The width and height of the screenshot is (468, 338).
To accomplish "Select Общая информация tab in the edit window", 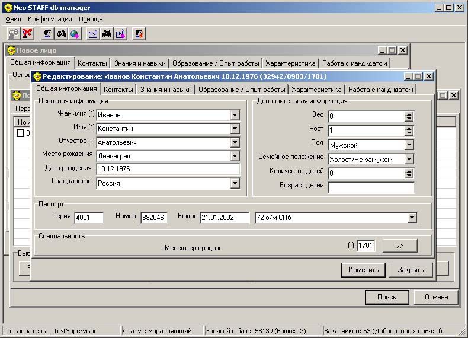I will click(x=66, y=88).
